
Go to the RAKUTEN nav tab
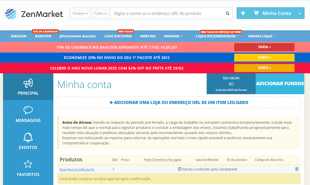tap(43, 36)
